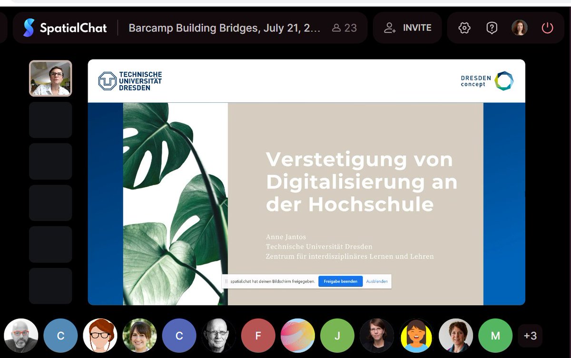Screen dimensions: 571x358
Task: Select the smiling dark-haired woman avatar
Action: [x=139, y=336]
